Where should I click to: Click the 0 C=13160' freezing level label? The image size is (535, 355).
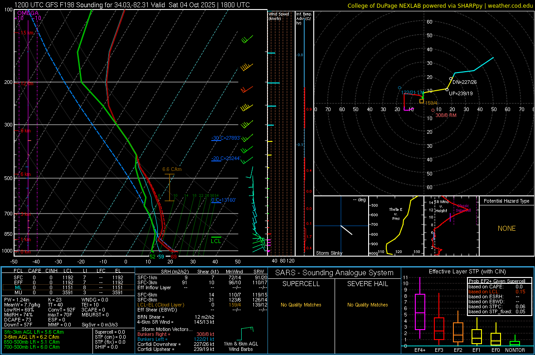click(x=224, y=200)
